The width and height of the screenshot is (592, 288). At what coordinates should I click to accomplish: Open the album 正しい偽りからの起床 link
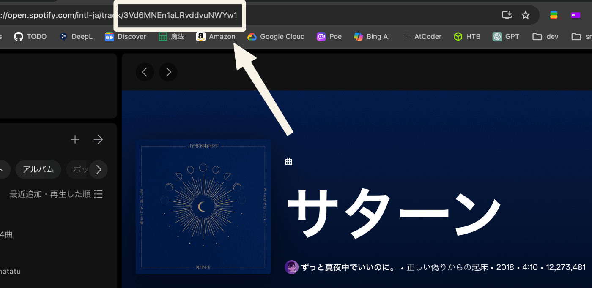point(447,267)
